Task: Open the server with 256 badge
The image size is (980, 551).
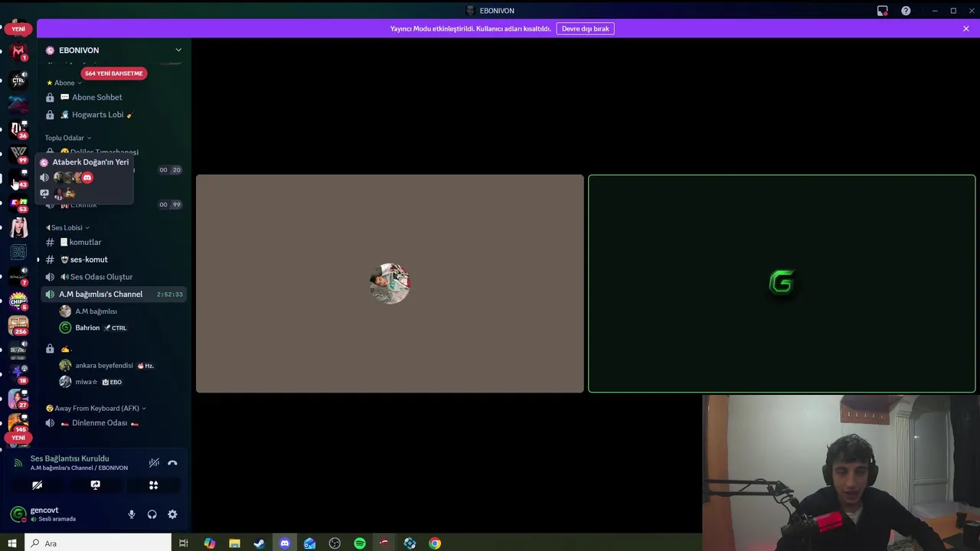Action: tap(18, 325)
